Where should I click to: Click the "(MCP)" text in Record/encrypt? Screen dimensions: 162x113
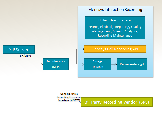56,67
